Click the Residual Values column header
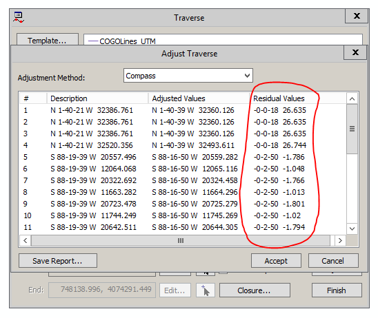Image resolution: width=378 pixels, height=318 pixels. [x=298, y=98]
